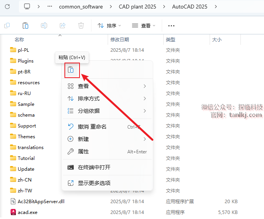Click the Paste icon in context menu
The image size is (264, 219).
pyautogui.click(x=71, y=70)
